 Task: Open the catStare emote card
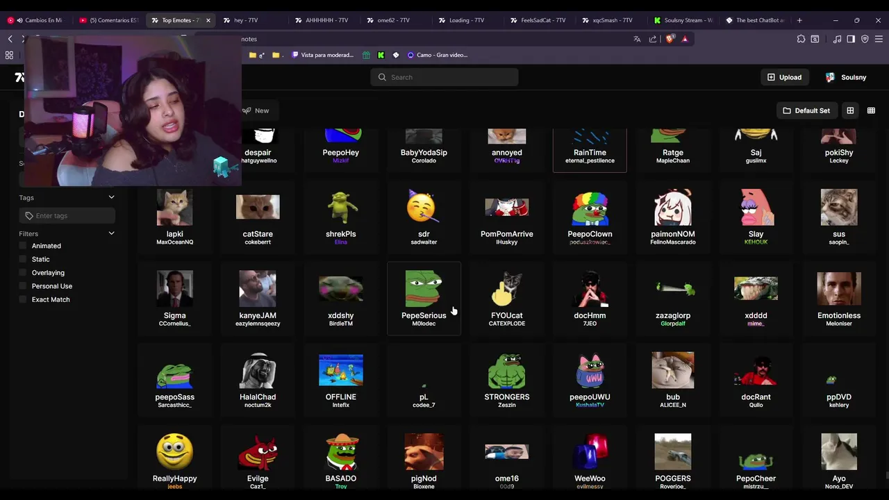pos(258,217)
